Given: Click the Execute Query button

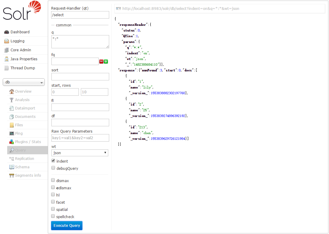Looking at the screenshot, I should point(67,225).
